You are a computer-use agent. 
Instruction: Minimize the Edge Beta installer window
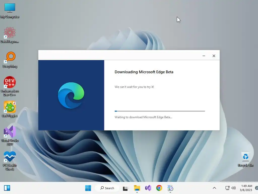[x=204, y=56]
